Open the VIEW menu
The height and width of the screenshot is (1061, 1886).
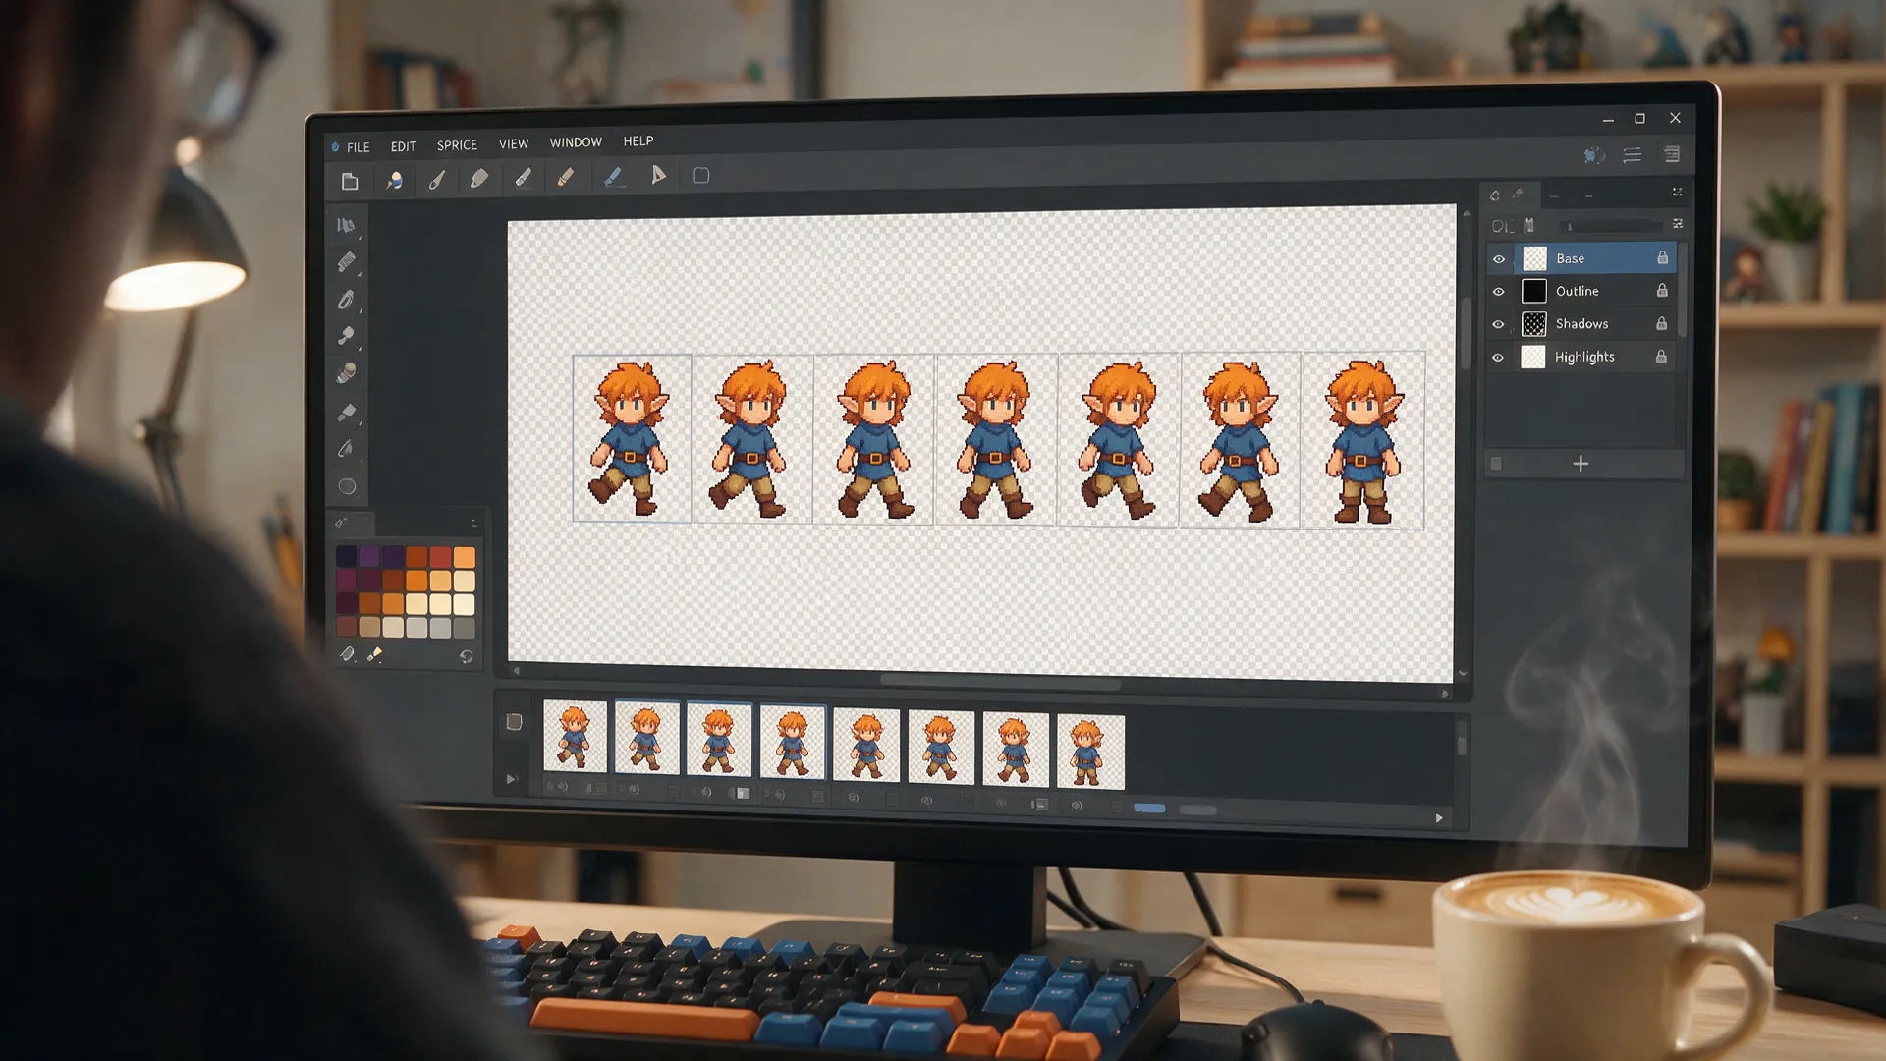[514, 143]
